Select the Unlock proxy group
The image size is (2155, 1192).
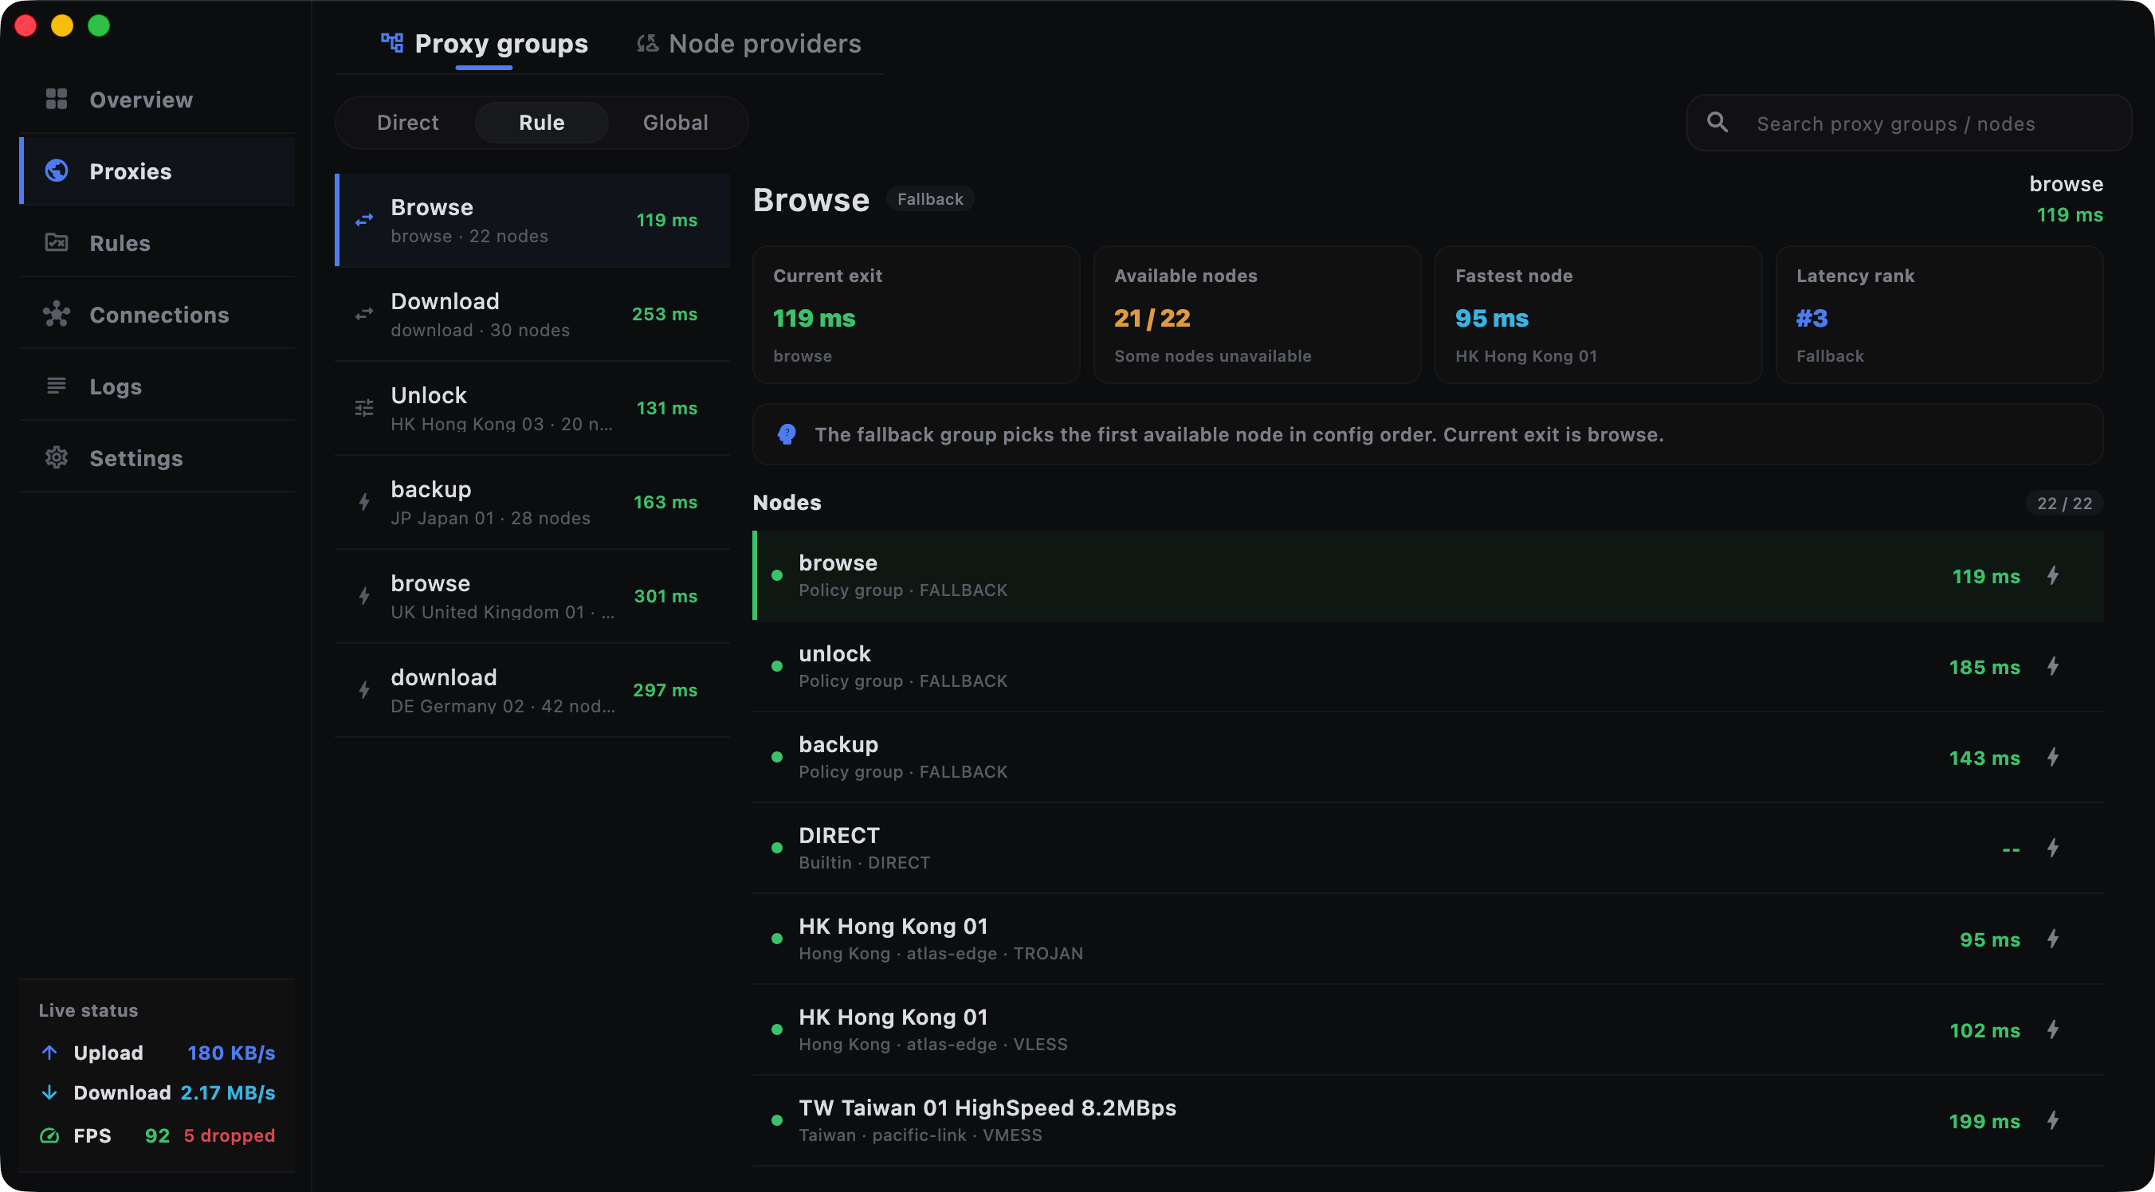click(x=532, y=408)
